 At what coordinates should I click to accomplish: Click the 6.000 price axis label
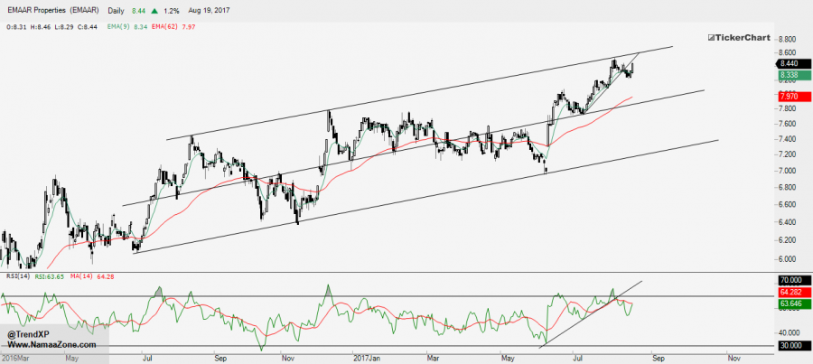pyautogui.click(x=788, y=259)
